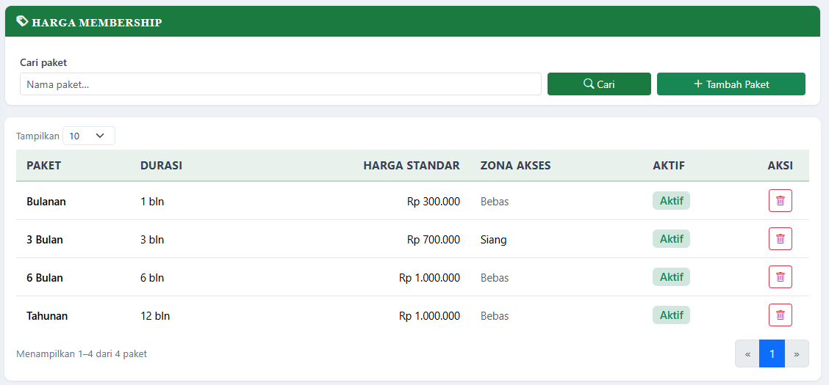The width and height of the screenshot is (829, 385).
Task: Click the Aktif badge in Bulanan row
Action: [672, 200]
